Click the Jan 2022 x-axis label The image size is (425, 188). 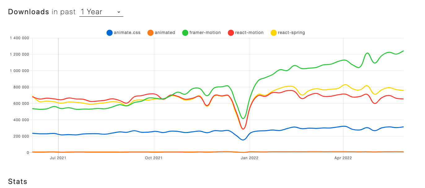249,158
